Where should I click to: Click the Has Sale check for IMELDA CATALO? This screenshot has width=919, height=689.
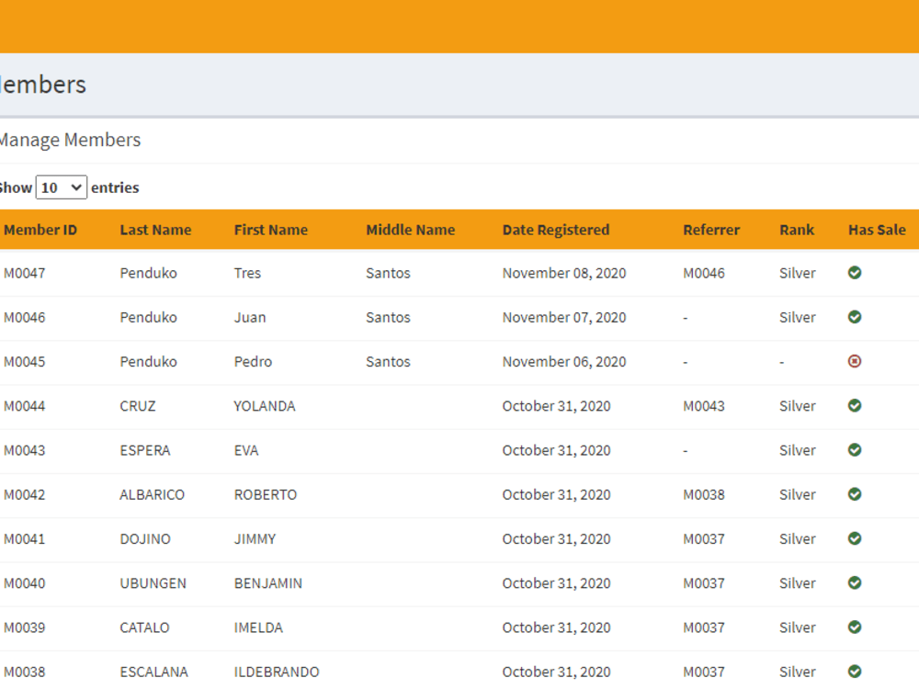click(x=855, y=627)
